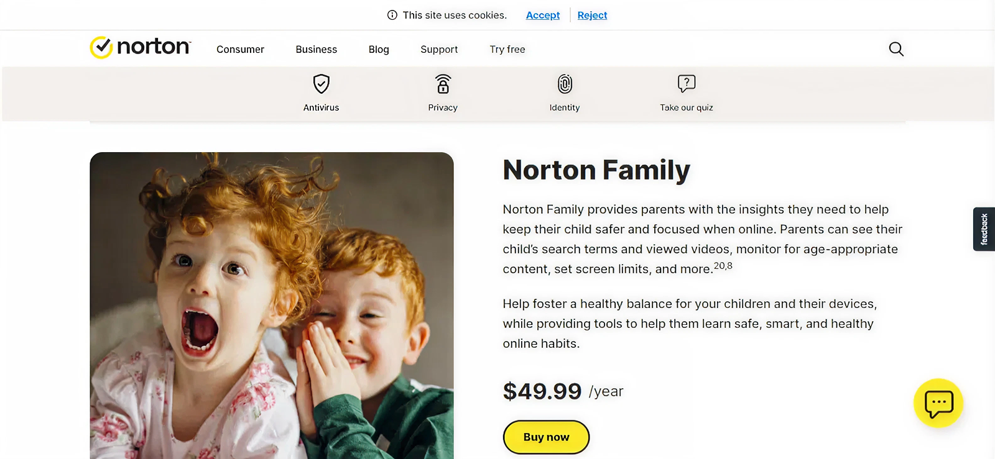Open the Take our quiz icon
Screen dimensions: 995x459
tap(687, 84)
